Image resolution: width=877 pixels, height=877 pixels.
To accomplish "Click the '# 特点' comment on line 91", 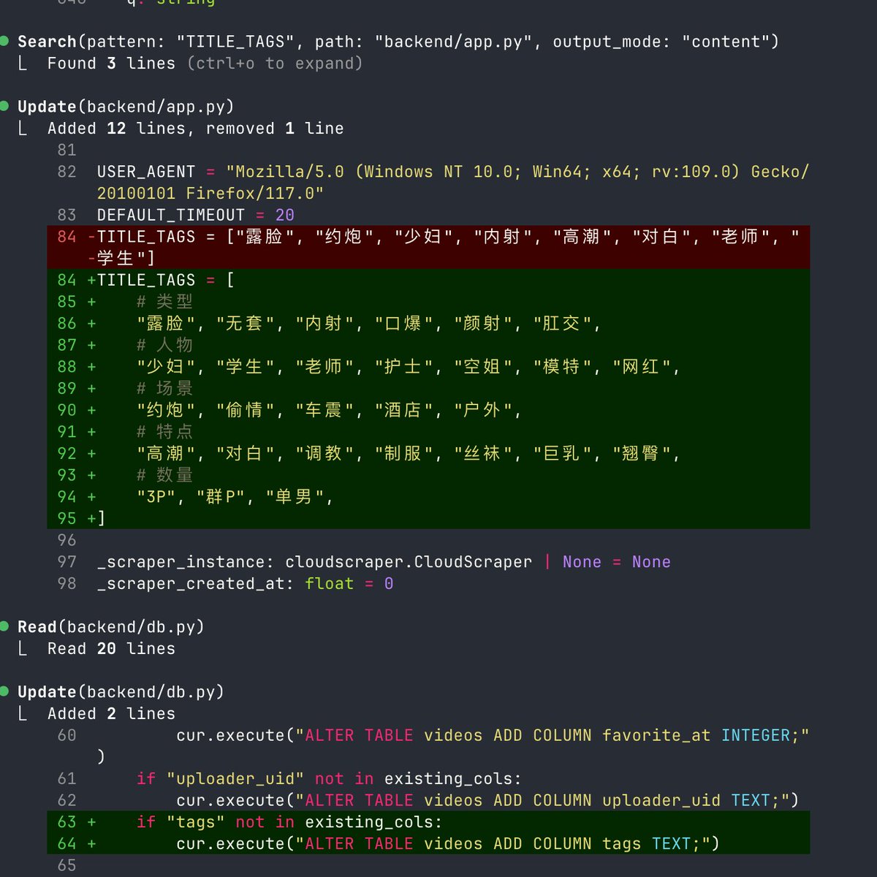I will (x=164, y=432).
